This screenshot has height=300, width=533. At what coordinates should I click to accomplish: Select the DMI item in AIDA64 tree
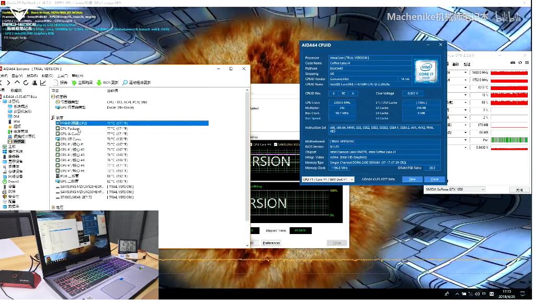[x=14, y=116]
